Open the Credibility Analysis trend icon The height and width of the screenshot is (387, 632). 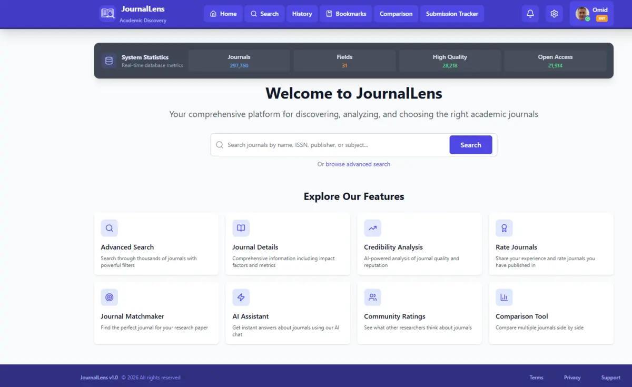tap(372, 228)
